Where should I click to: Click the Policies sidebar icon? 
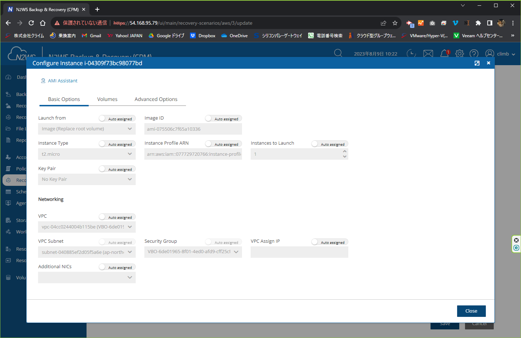[x=8, y=169]
